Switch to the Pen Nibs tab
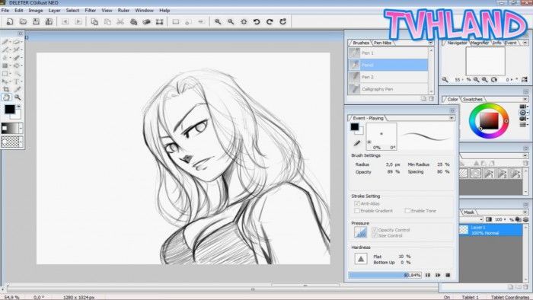Image resolution: width=533 pixels, height=300 pixels. (382, 43)
